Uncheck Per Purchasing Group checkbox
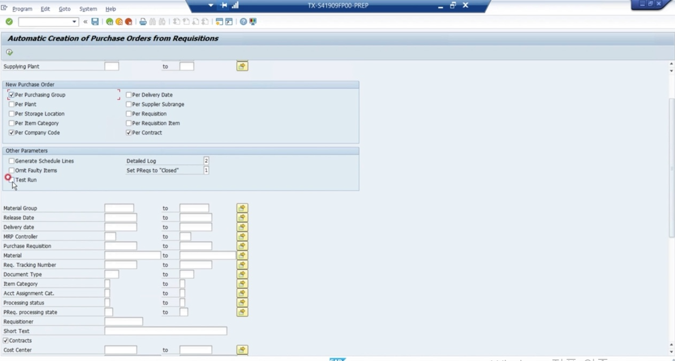Image resolution: width=675 pixels, height=361 pixels. tap(11, 95)
